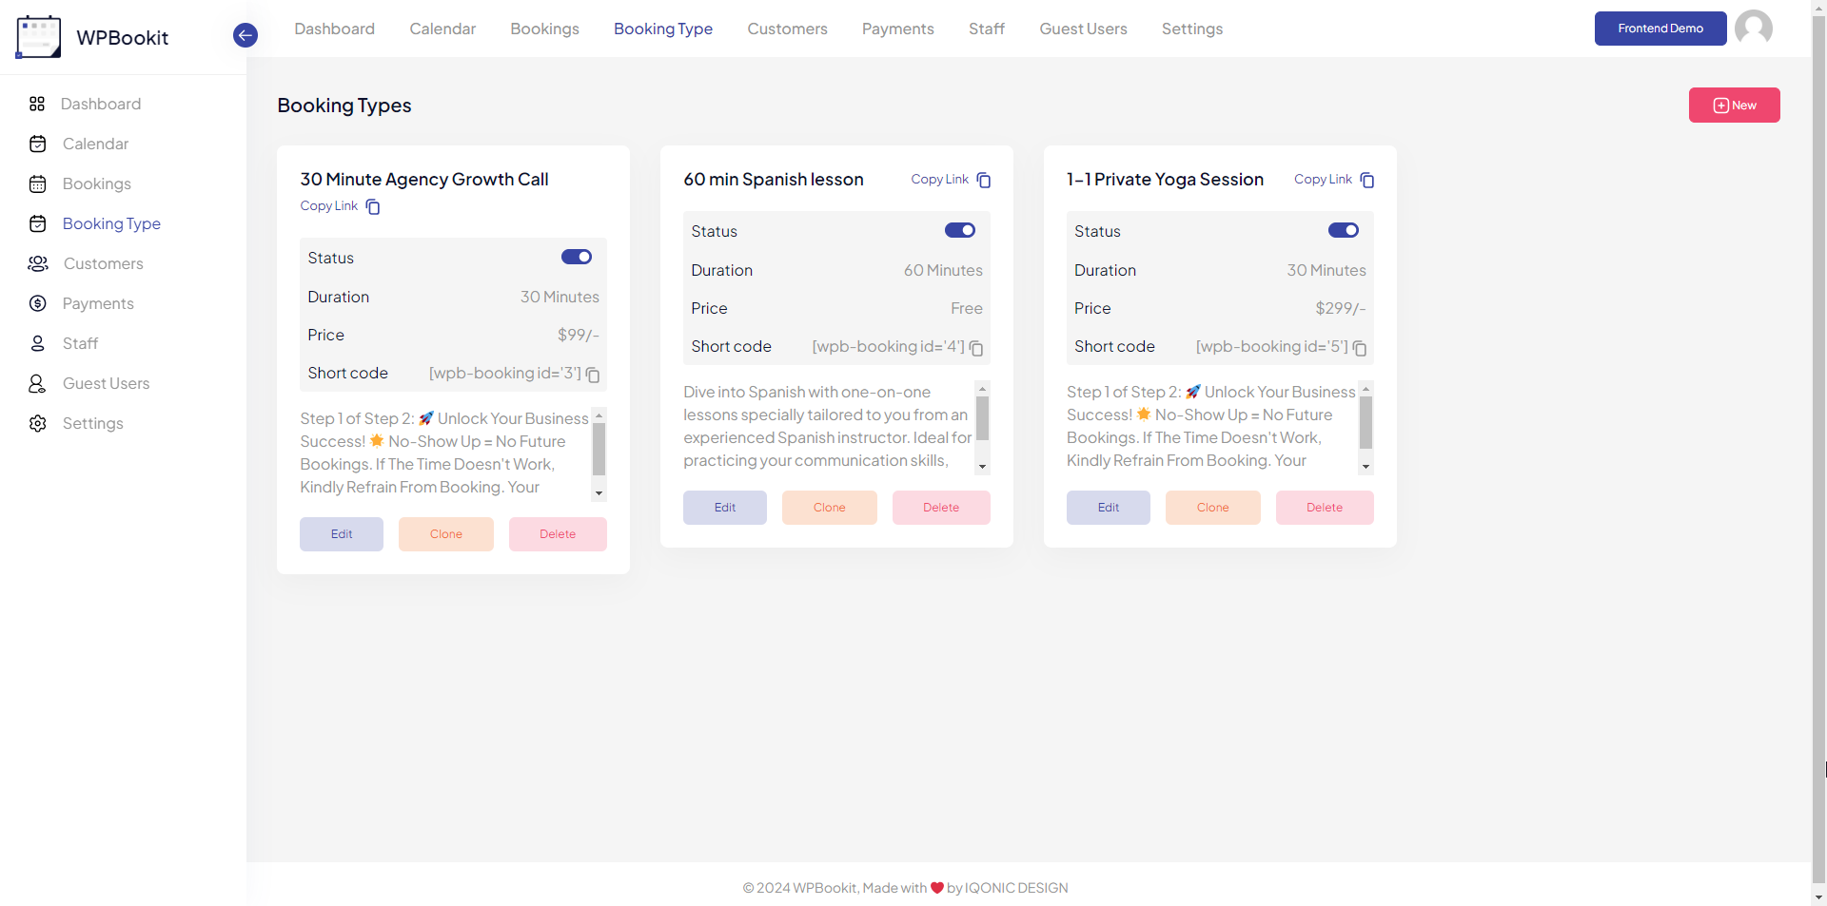Click the Payments dollar icon in sidebar
The height and width of the screenshot is (906, 1827).
pyautogui.click(x=37, y=303)
